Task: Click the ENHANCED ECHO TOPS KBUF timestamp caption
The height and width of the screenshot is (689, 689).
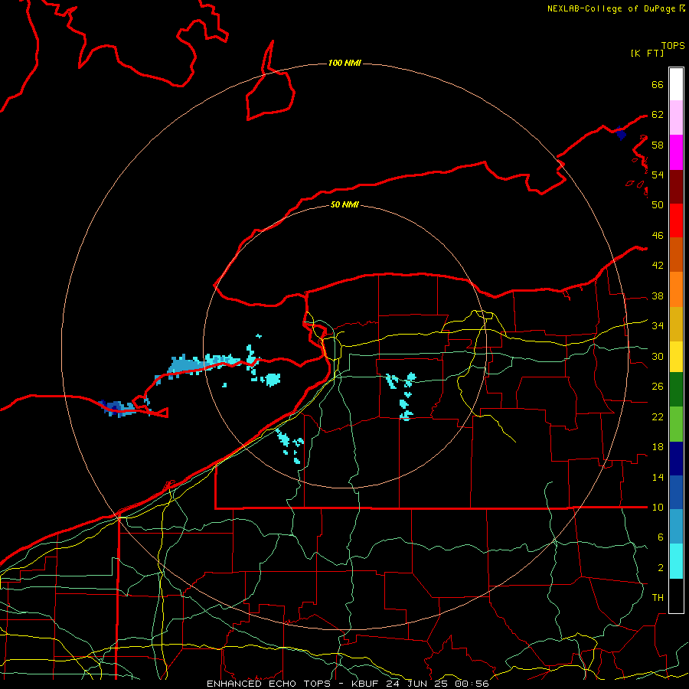Action: pos(348,684)
